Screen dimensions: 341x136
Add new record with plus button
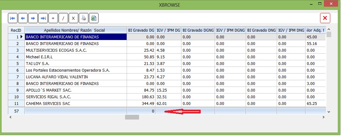(53, 18)
